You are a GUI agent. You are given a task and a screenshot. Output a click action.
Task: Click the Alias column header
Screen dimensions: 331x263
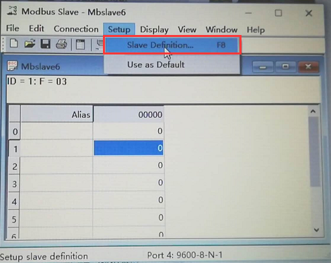pyautogui.click(x=57, y=114)
